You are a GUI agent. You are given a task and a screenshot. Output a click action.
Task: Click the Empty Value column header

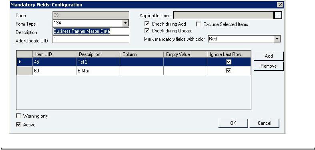[185, 54]
